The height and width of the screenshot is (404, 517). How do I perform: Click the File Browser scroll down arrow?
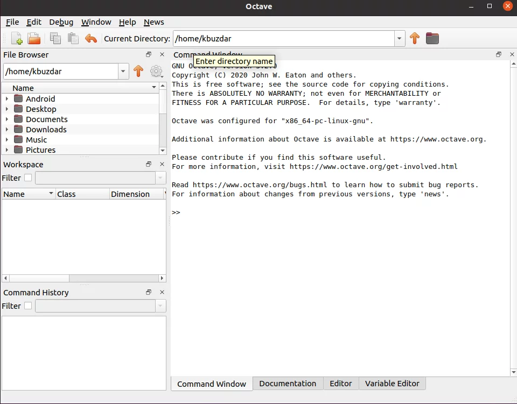tap(163, 151)
